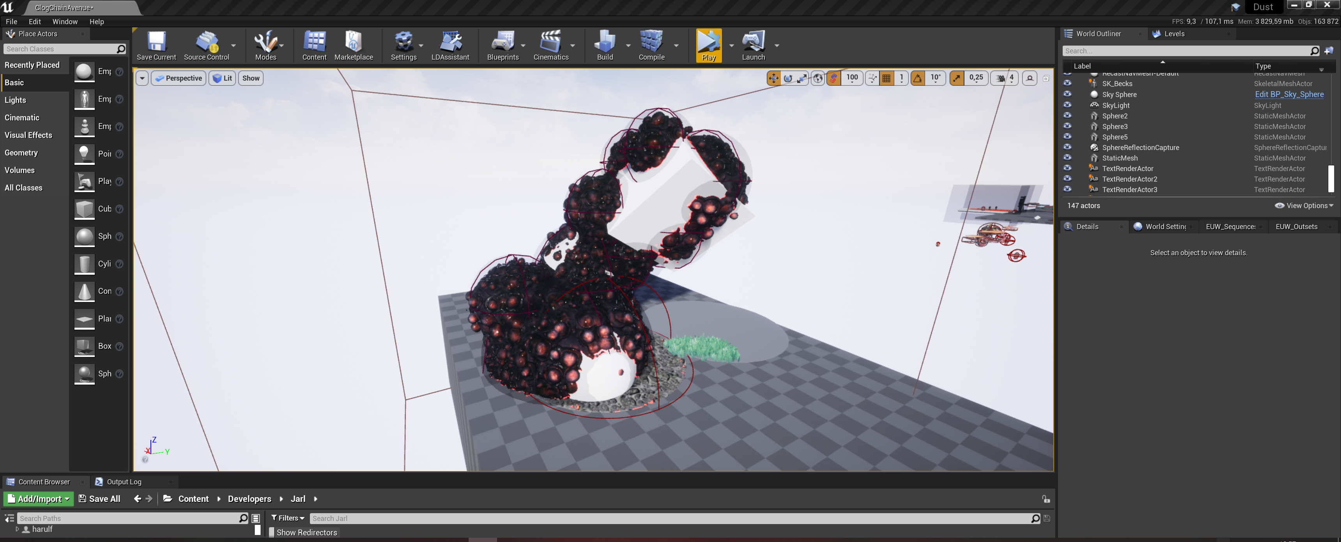Open the Window menu
The height and width of the screenshot is (542, 1341).
coord(65,21)
